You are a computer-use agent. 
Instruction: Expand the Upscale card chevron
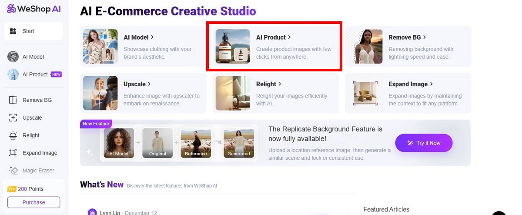point(149,84)
